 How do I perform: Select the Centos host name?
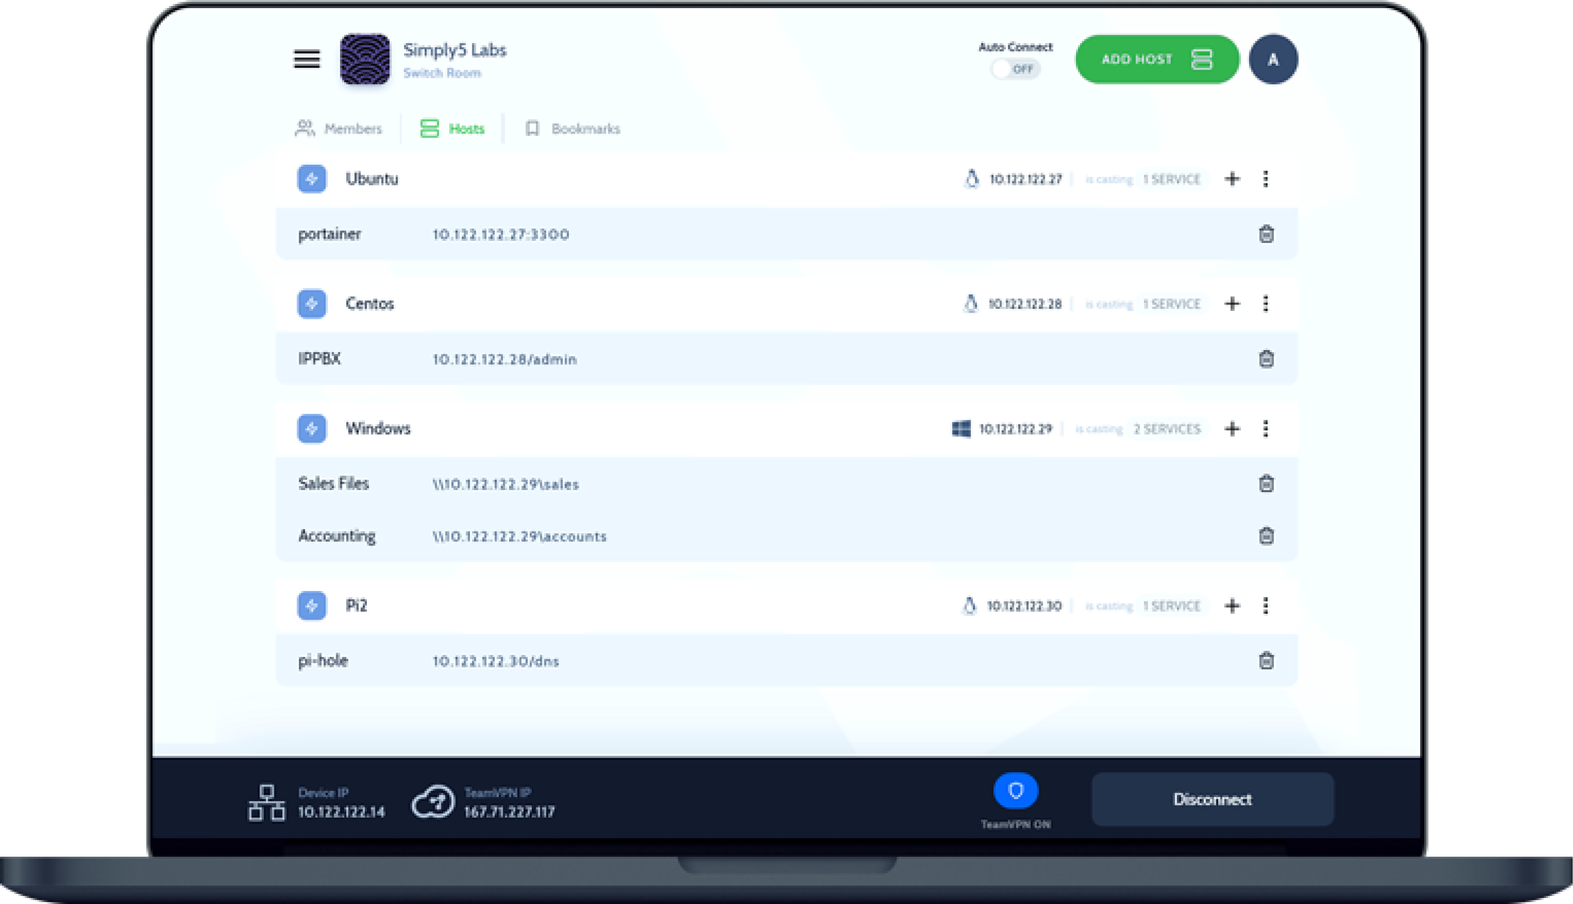tap(370, 304)
